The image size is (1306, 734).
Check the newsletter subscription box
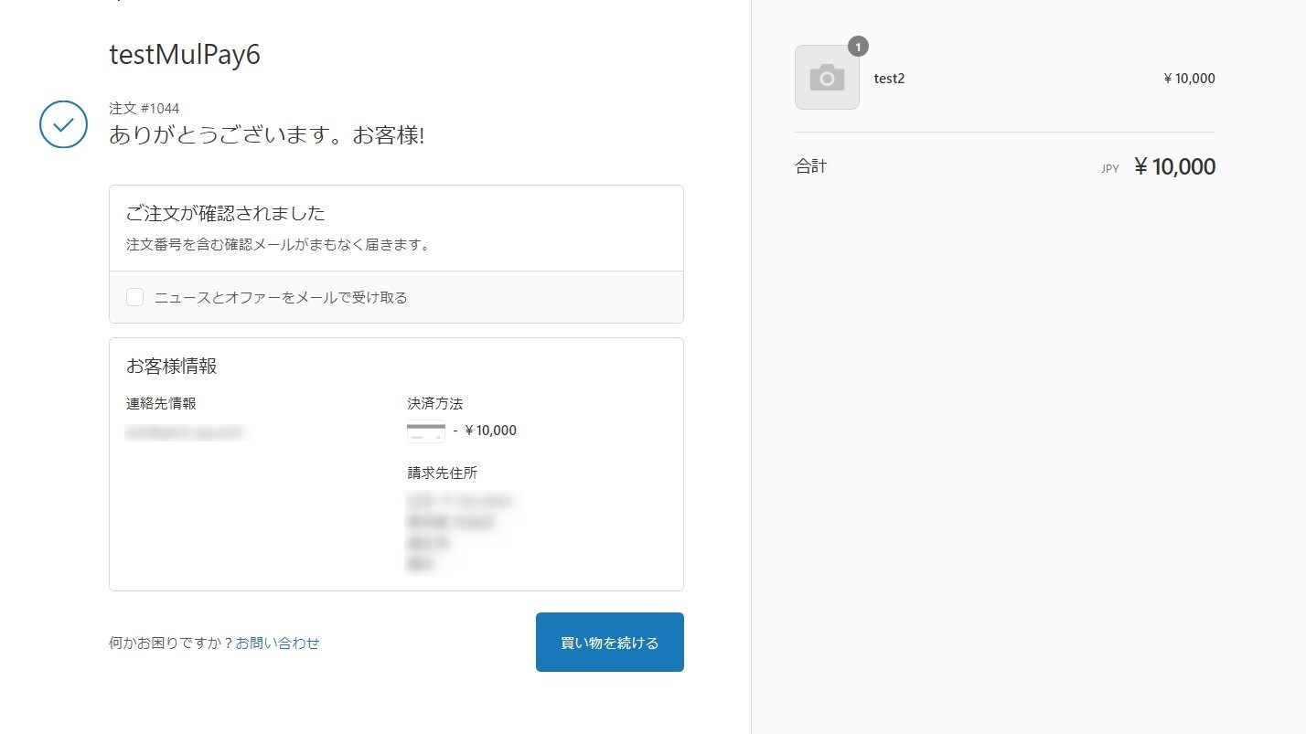click(x=134, y=296)
